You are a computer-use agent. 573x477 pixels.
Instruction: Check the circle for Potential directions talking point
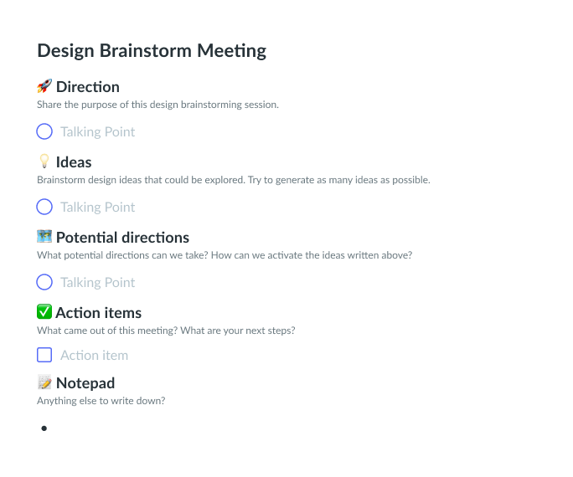[44, 282]
